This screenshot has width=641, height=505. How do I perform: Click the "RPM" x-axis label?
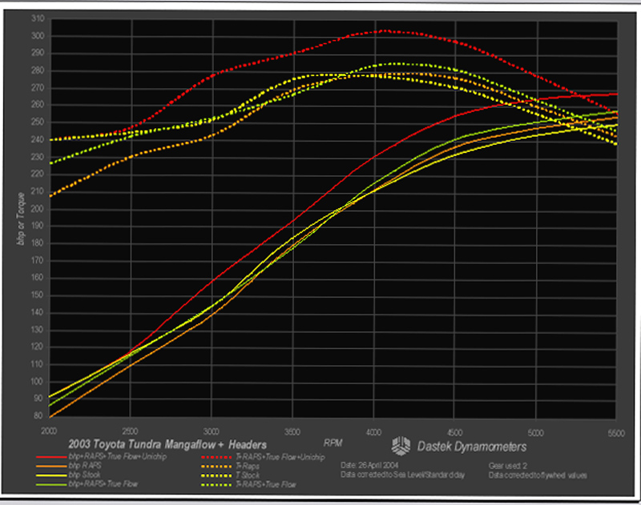[x=333, y=443]
